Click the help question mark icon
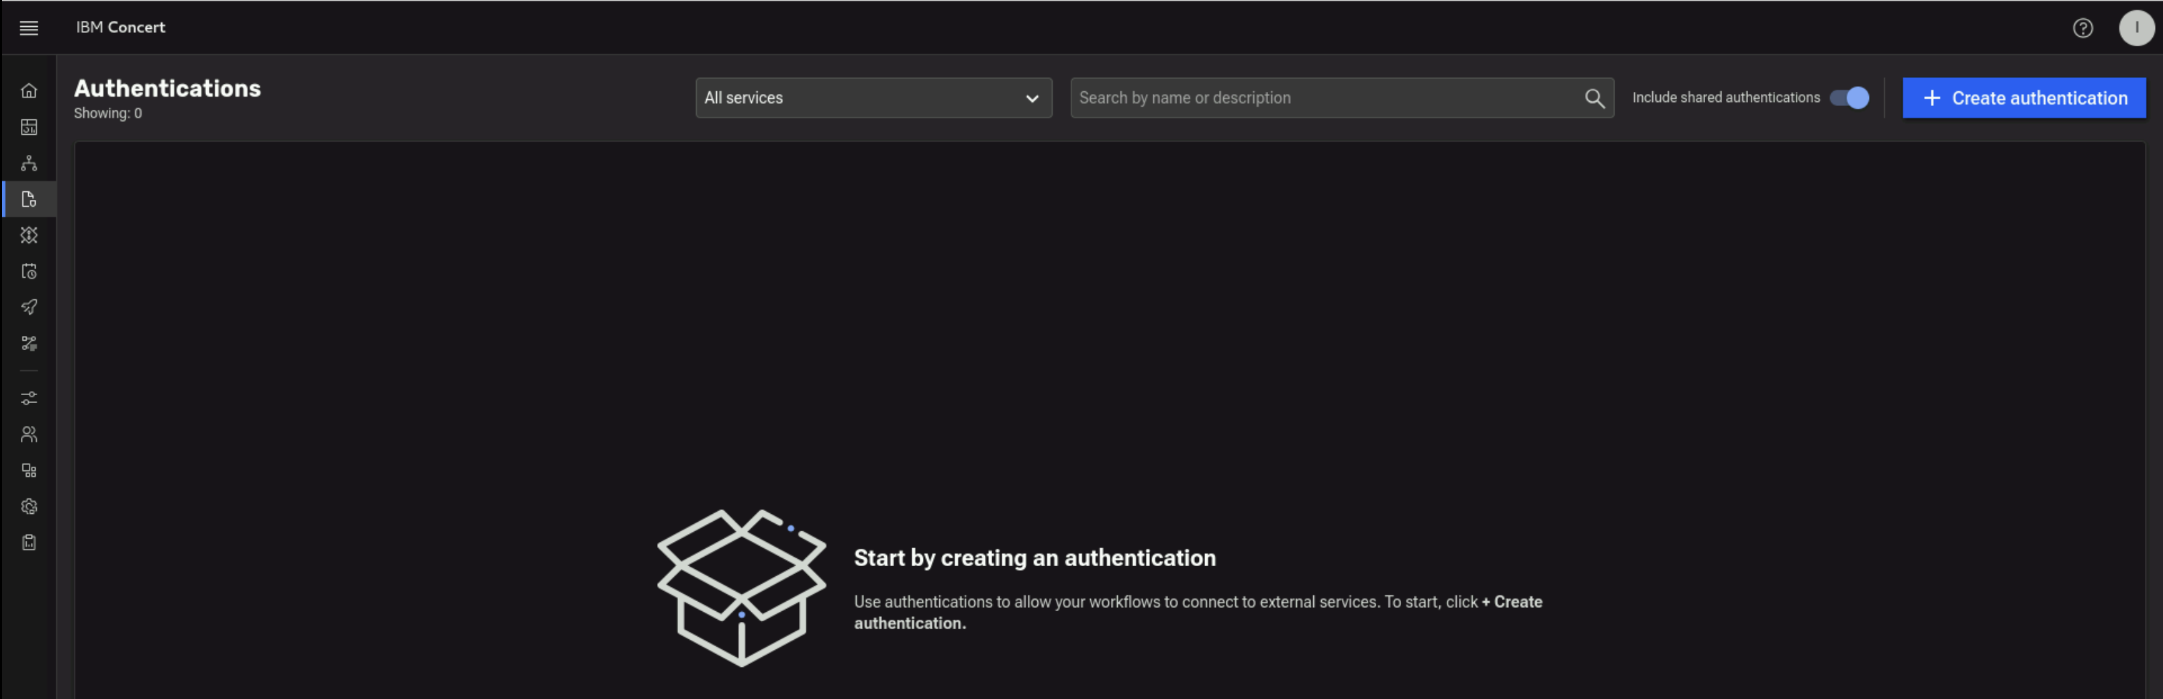 click(x=2082, y=28)
